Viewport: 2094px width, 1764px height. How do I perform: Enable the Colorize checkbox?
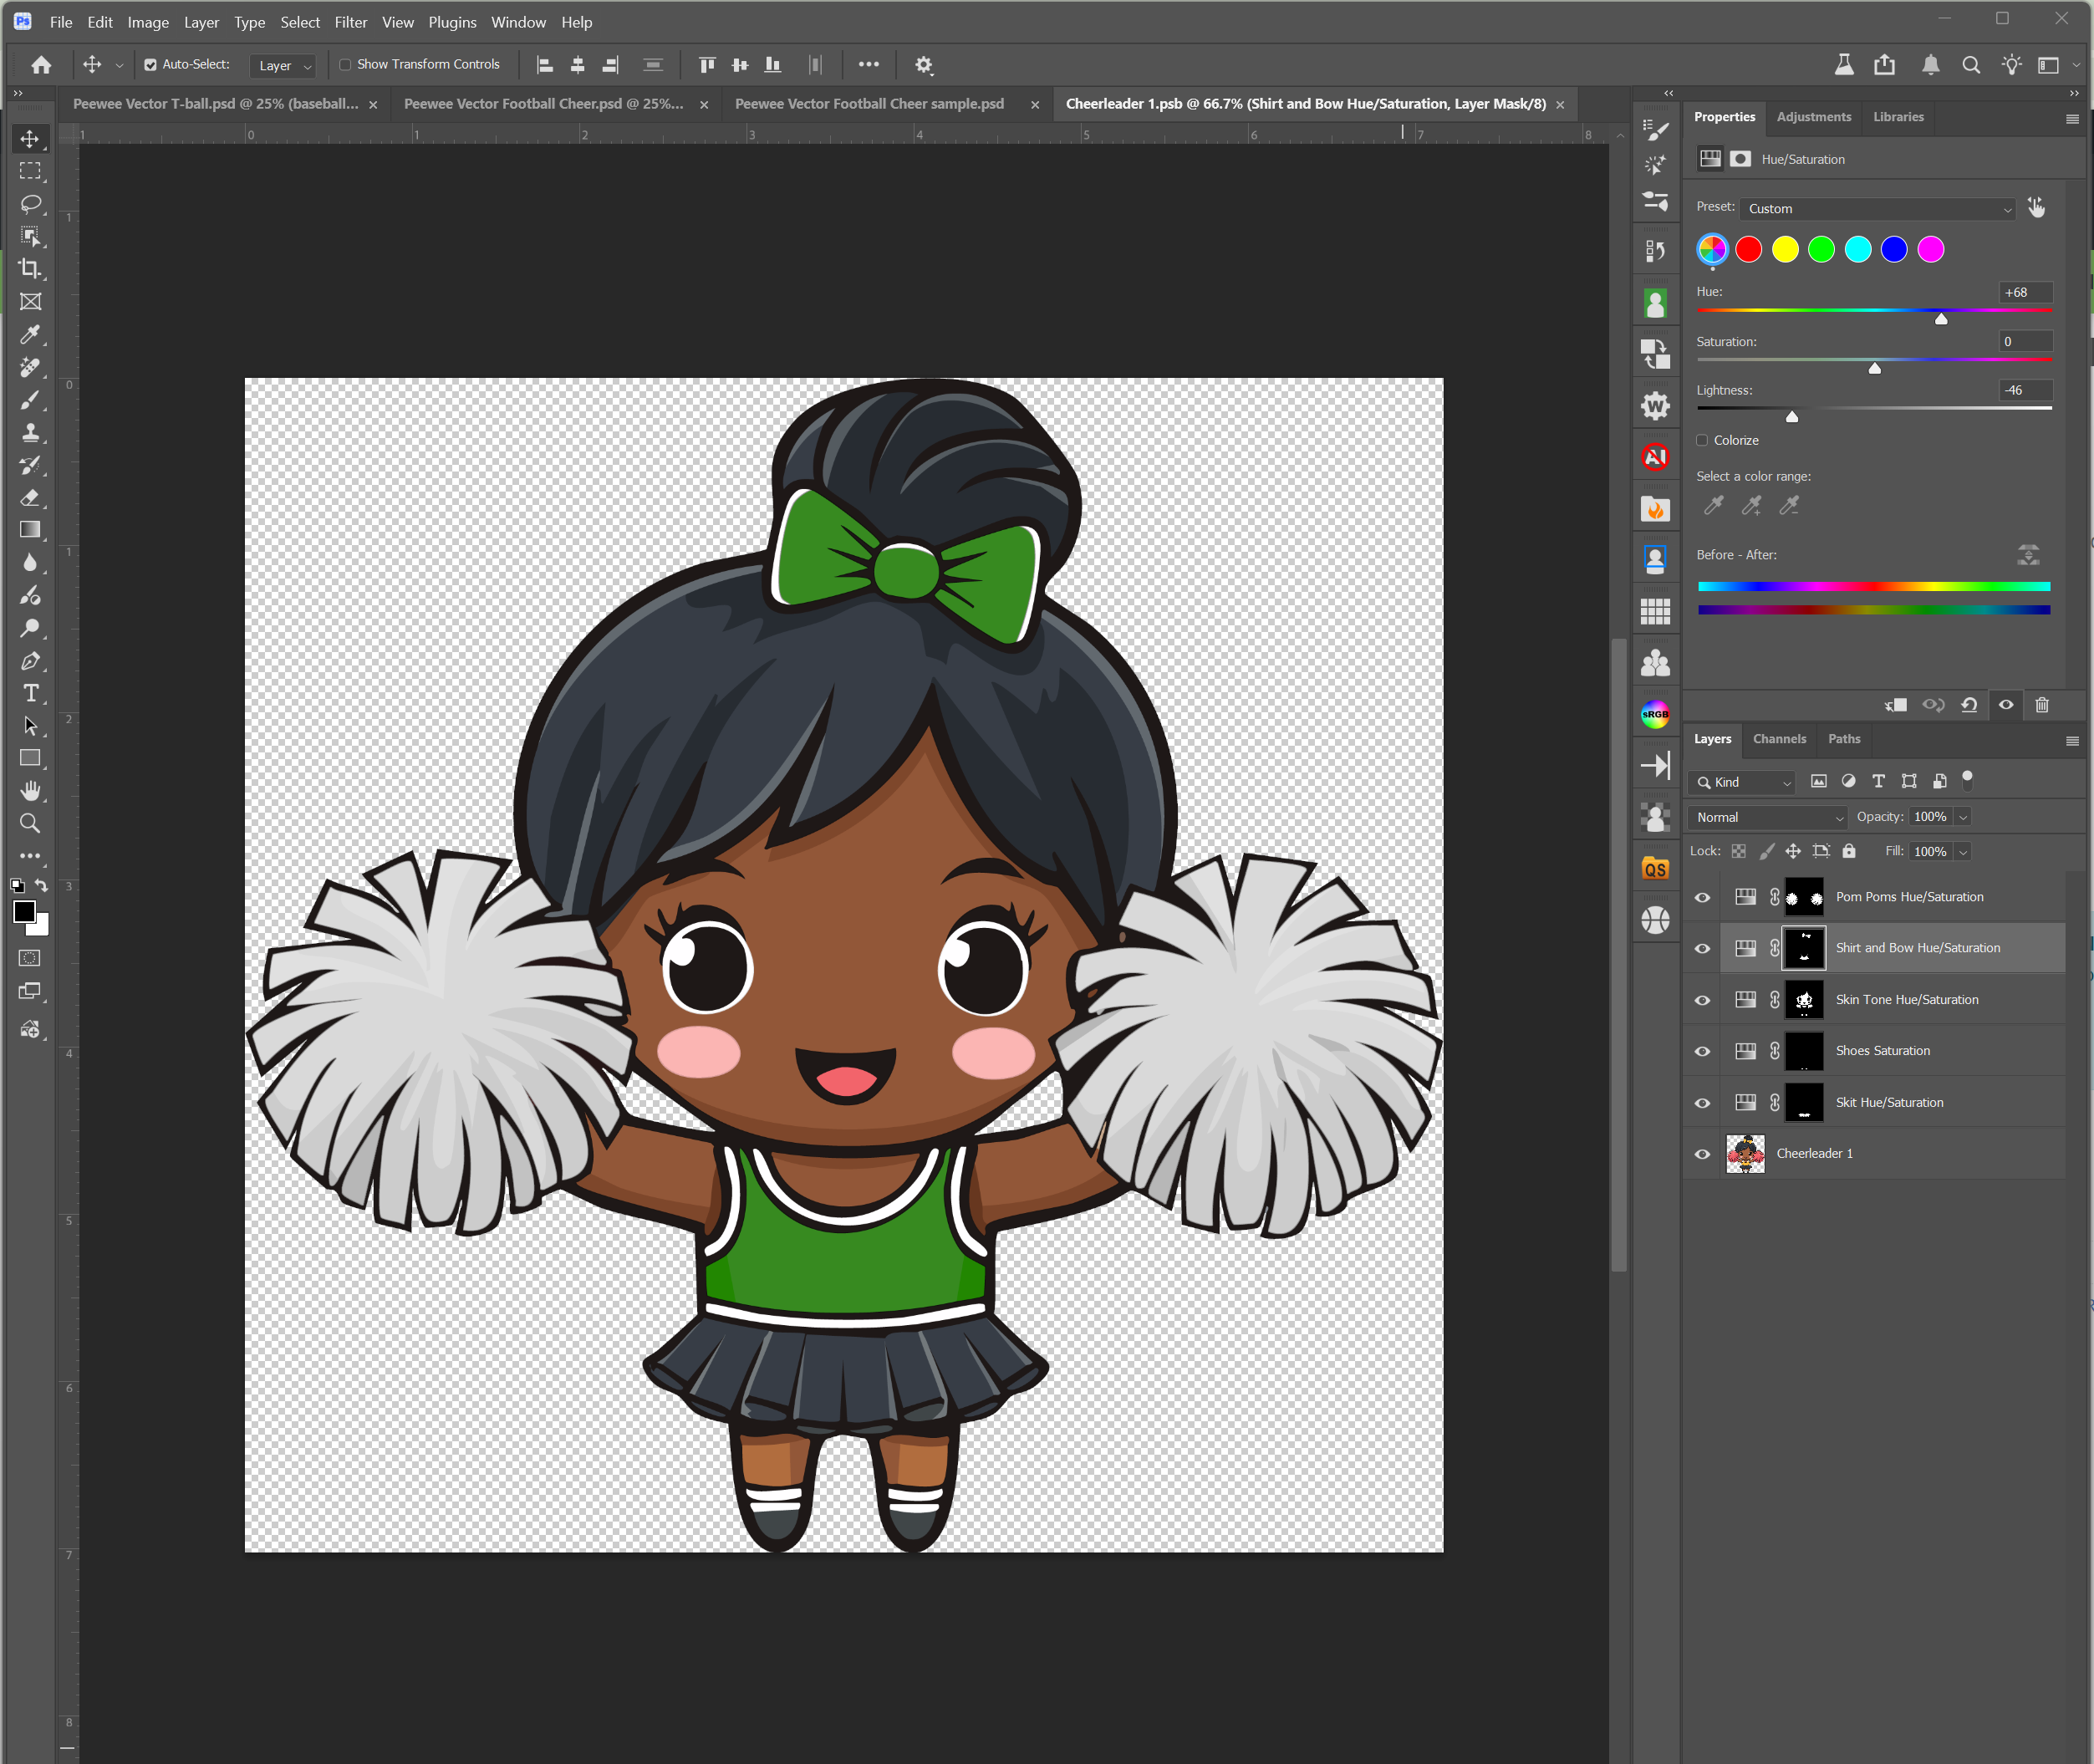point(1702,440)
